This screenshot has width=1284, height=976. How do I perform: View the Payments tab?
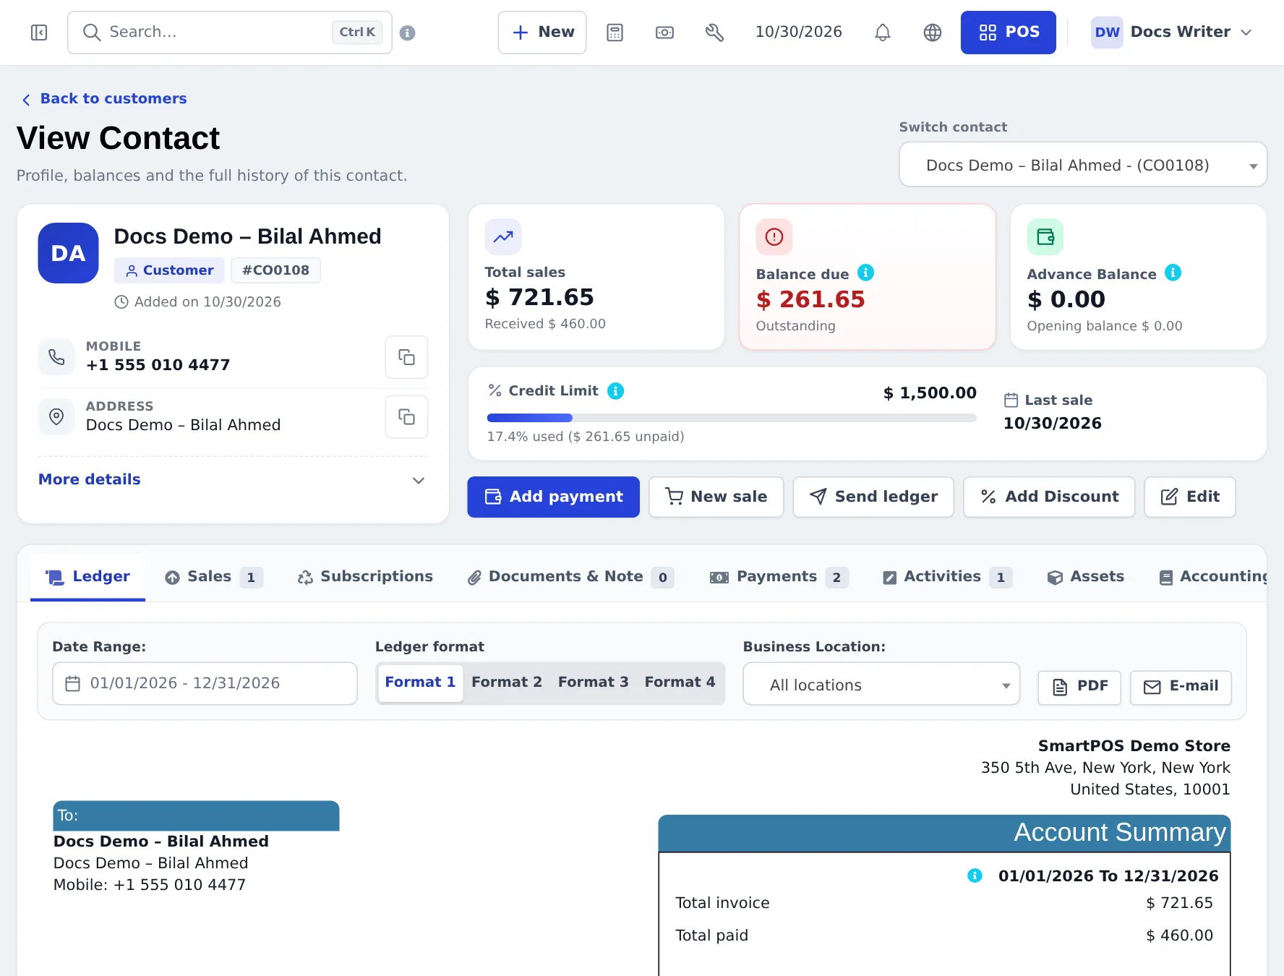tap(780, 577)
